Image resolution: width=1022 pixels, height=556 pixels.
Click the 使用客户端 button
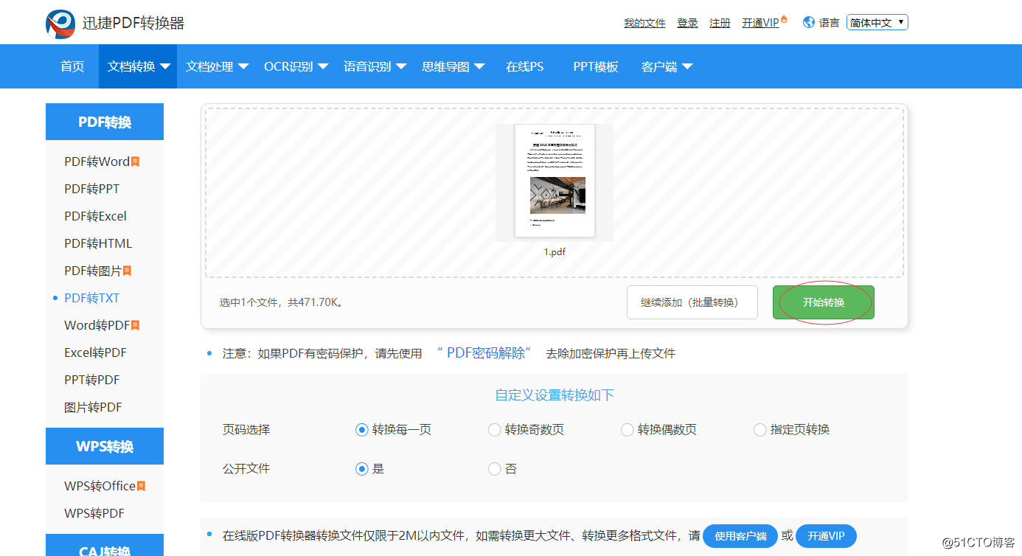click(740, 536)
